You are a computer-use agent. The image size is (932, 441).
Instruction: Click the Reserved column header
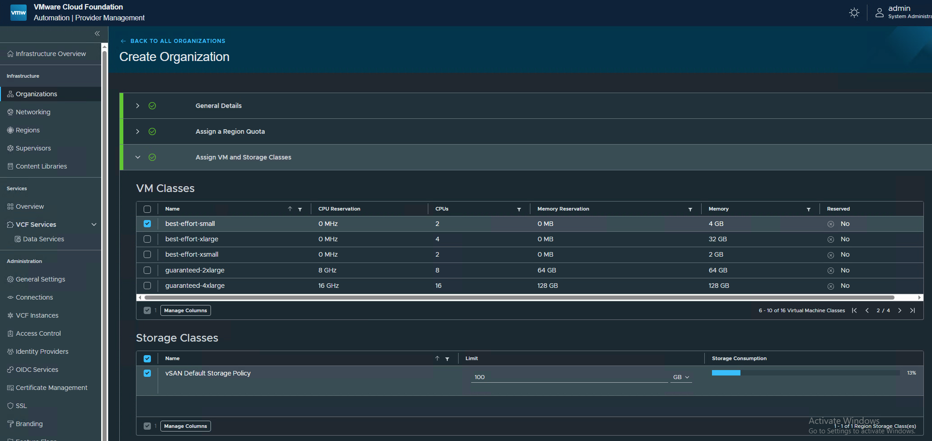point(838,209)
